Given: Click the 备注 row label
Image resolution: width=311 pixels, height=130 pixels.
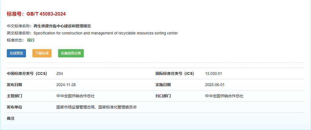Looking at the screenshot, I should tap(11, 118).
